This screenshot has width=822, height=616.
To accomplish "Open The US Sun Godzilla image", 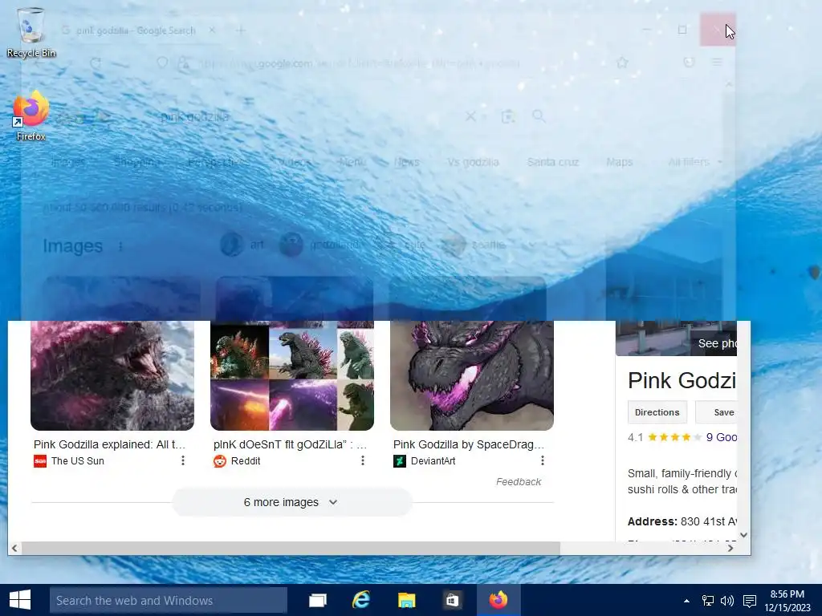I will tap(112, 375).
